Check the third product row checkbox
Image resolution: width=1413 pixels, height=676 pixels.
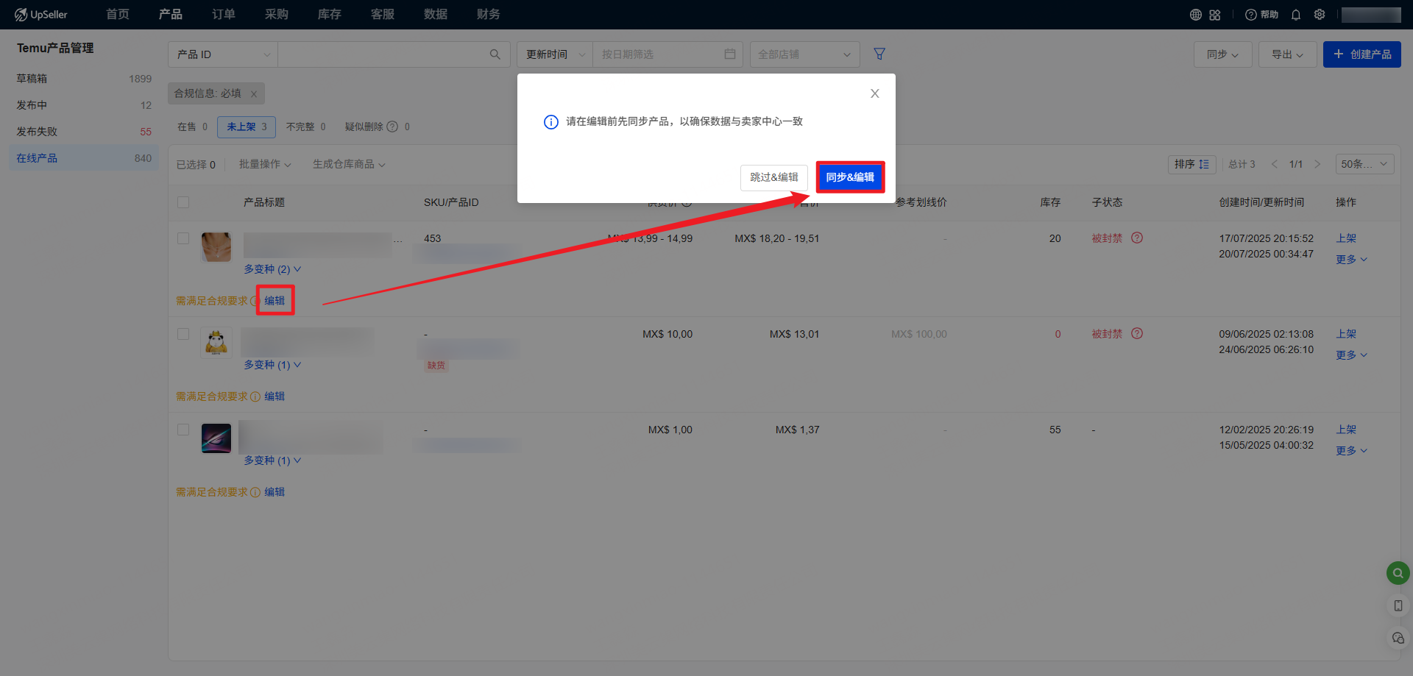coord(183,430)
